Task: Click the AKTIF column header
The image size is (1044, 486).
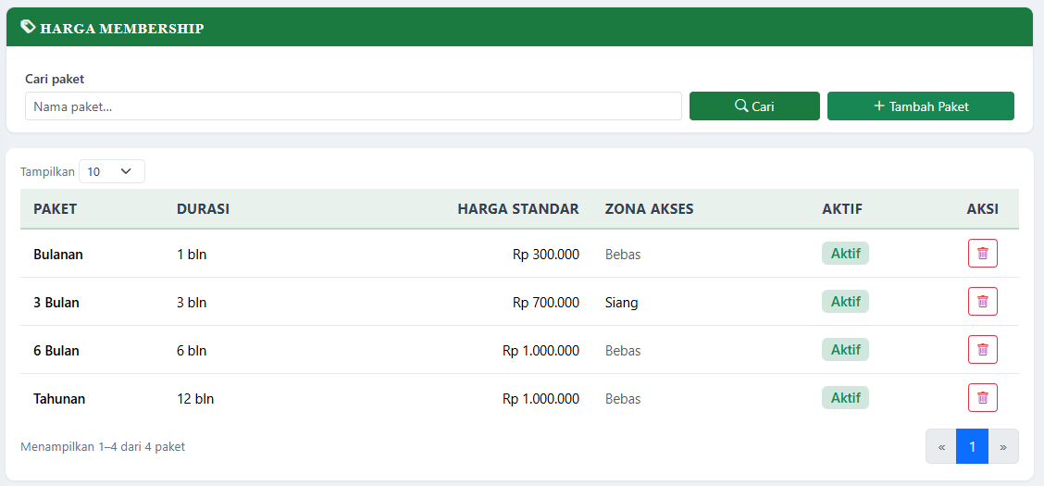Action: [x=842, y=209]
